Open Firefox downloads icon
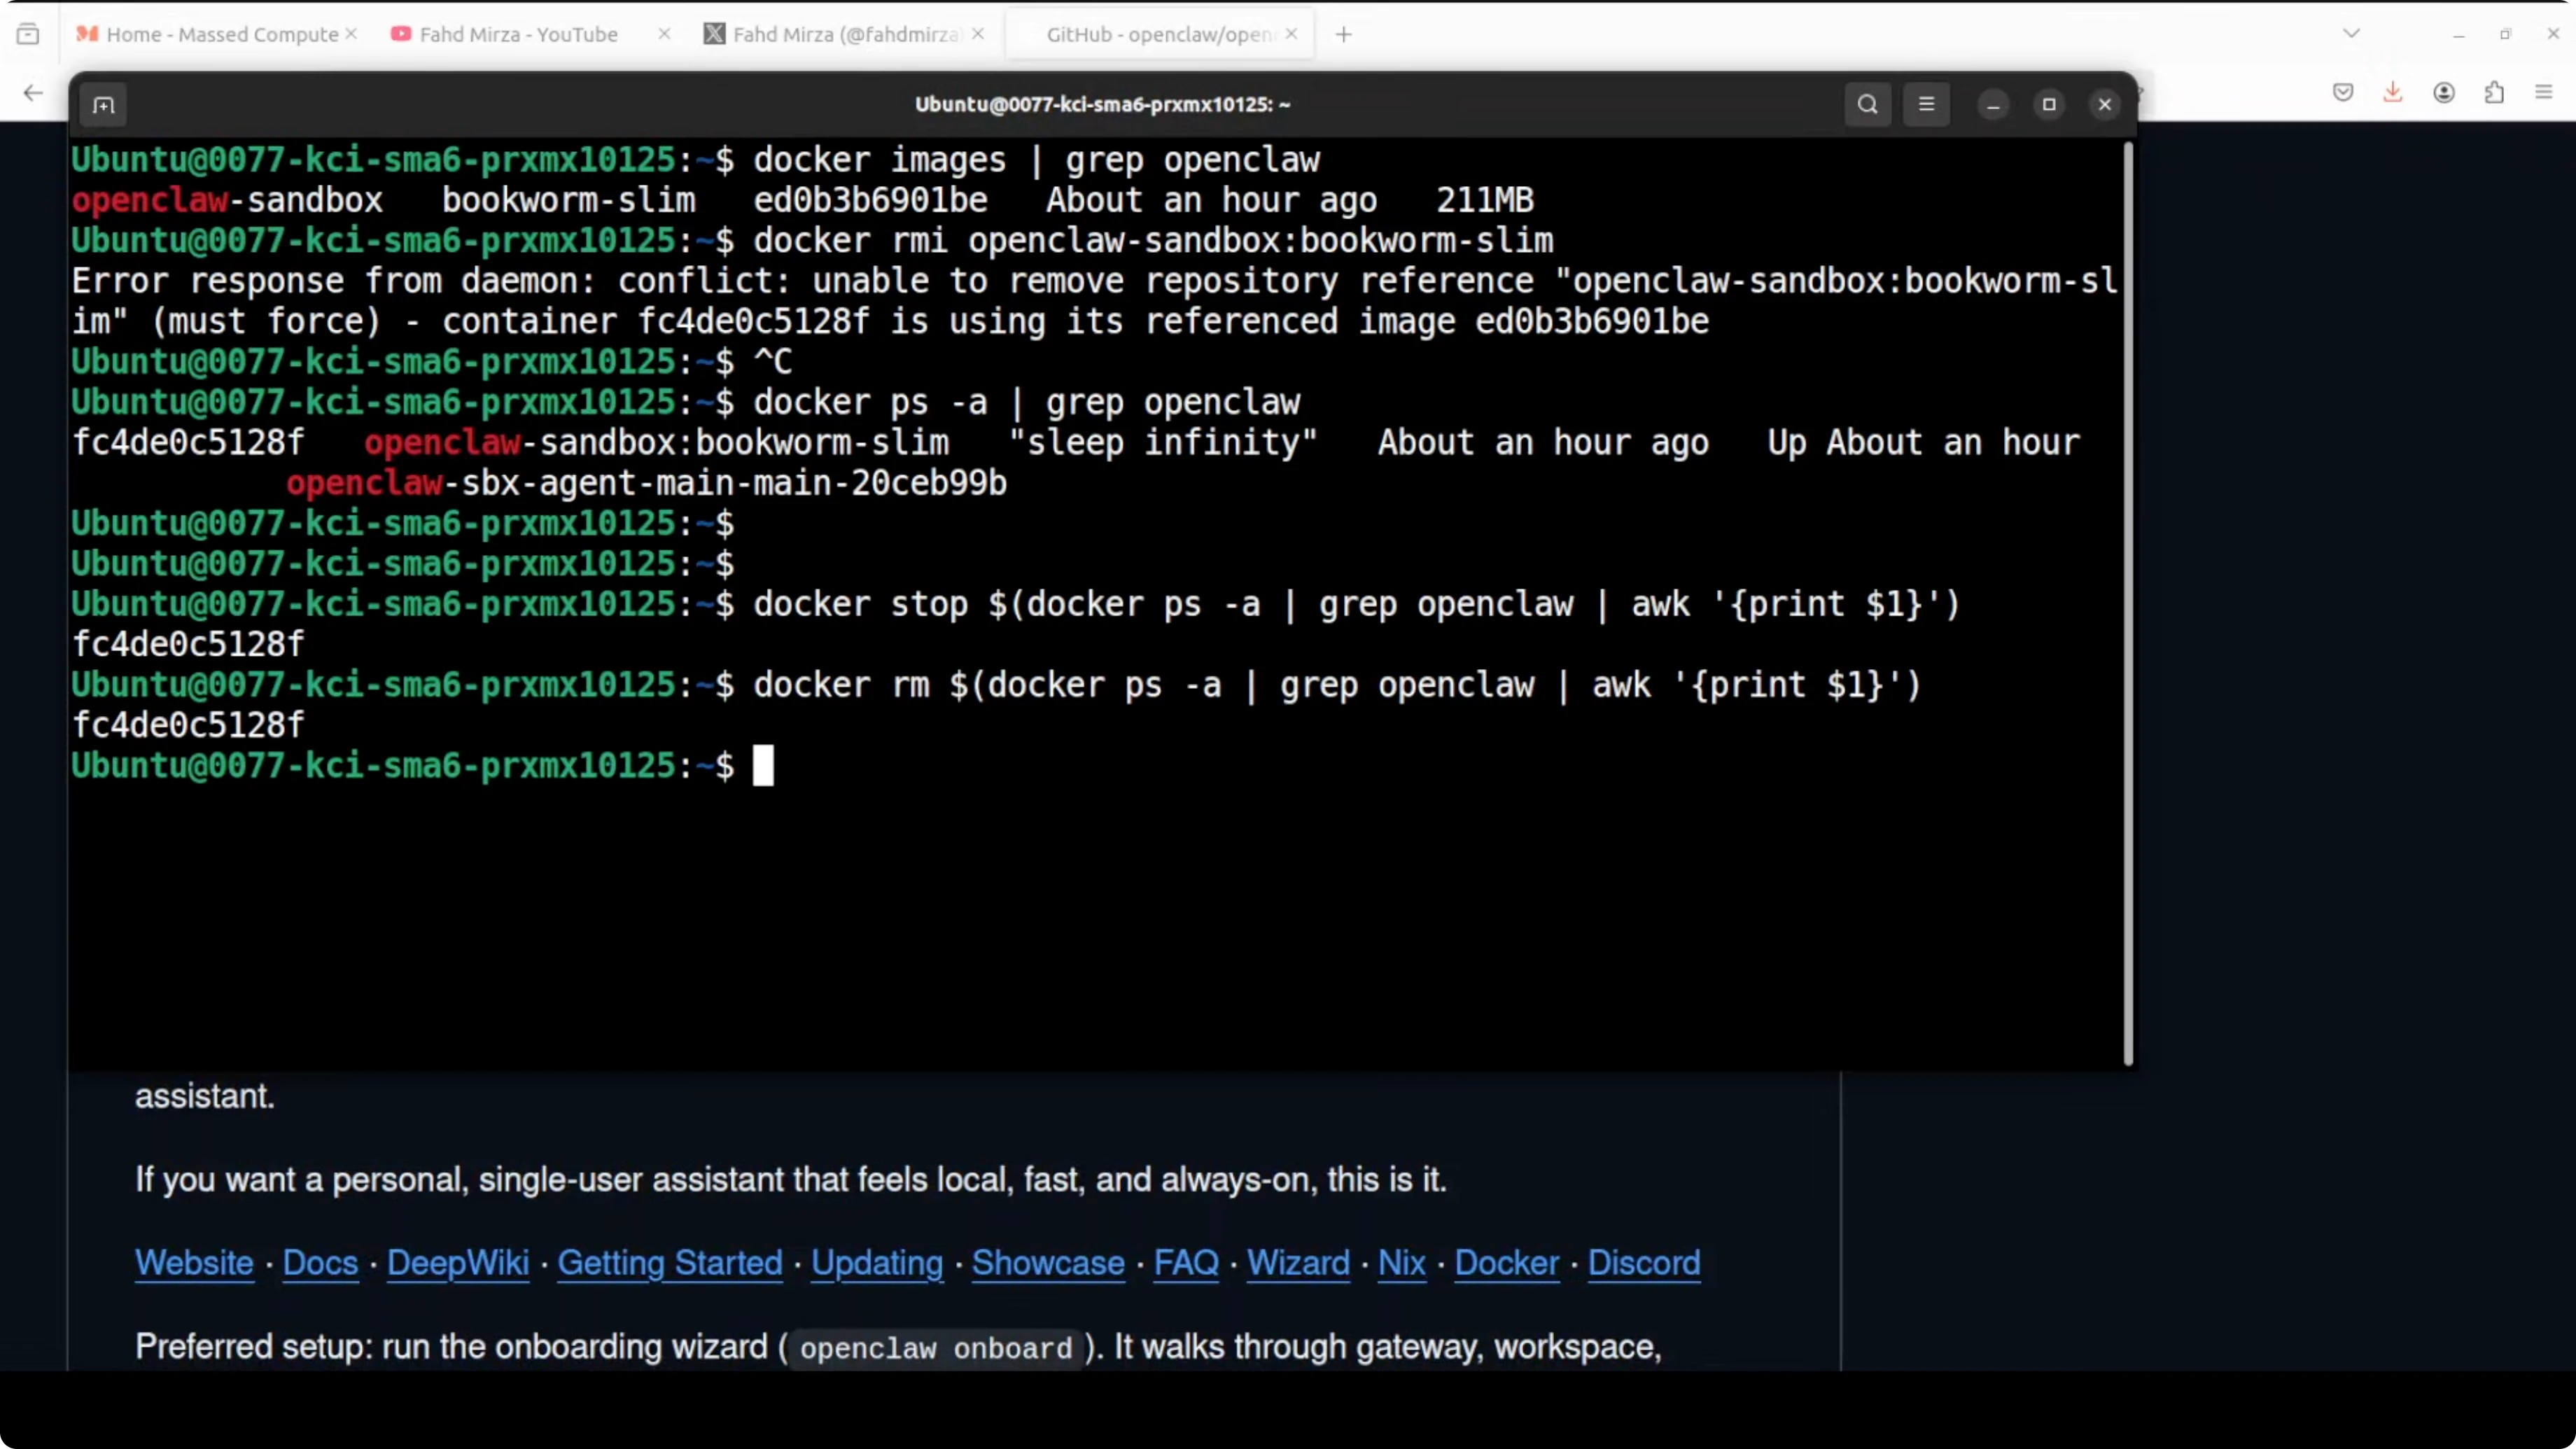The height and width of the screenshot is (1449, 2576). coord(2392,93)
